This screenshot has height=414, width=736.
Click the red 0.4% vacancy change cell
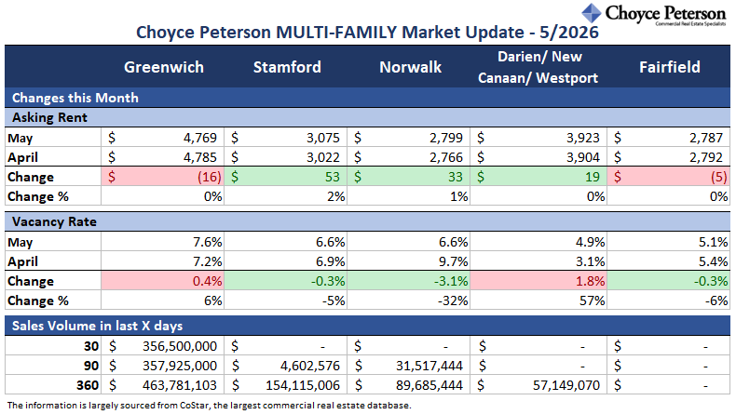(x=163, y=281)
